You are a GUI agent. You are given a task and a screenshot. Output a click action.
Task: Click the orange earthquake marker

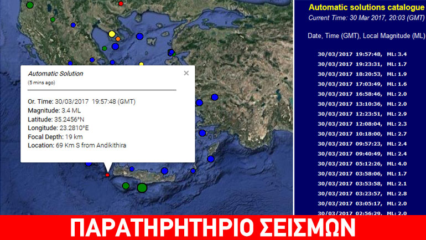pos(118,39)
